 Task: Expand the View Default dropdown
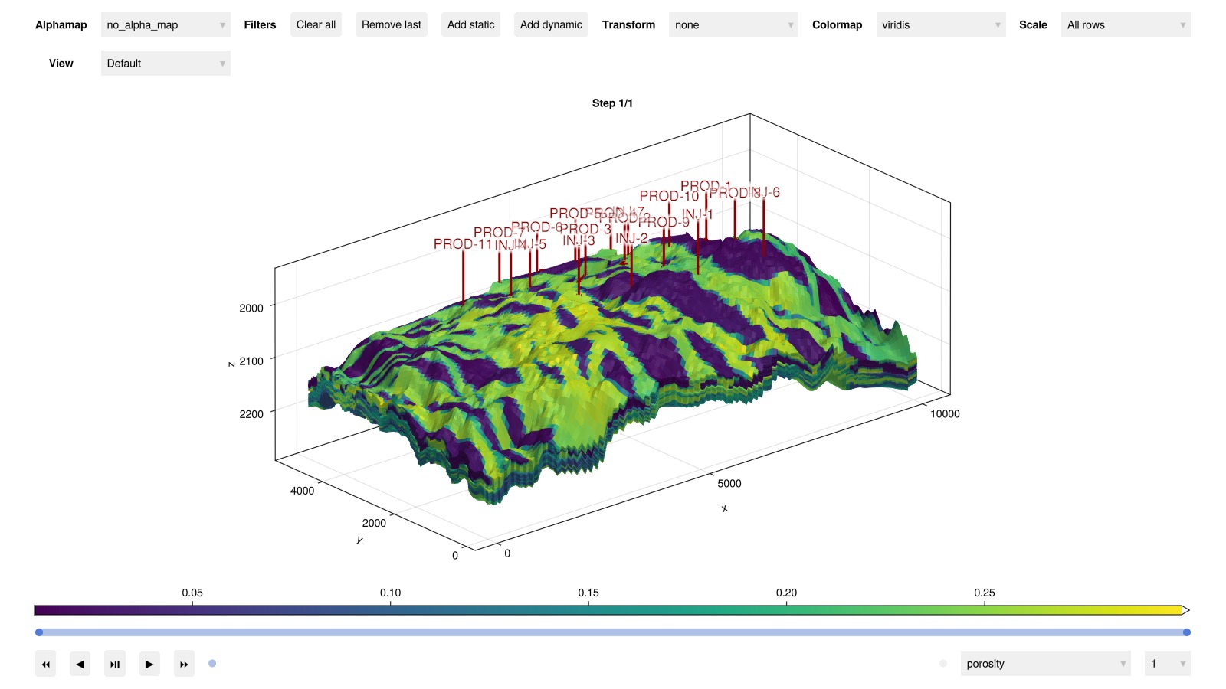point(166,64)
